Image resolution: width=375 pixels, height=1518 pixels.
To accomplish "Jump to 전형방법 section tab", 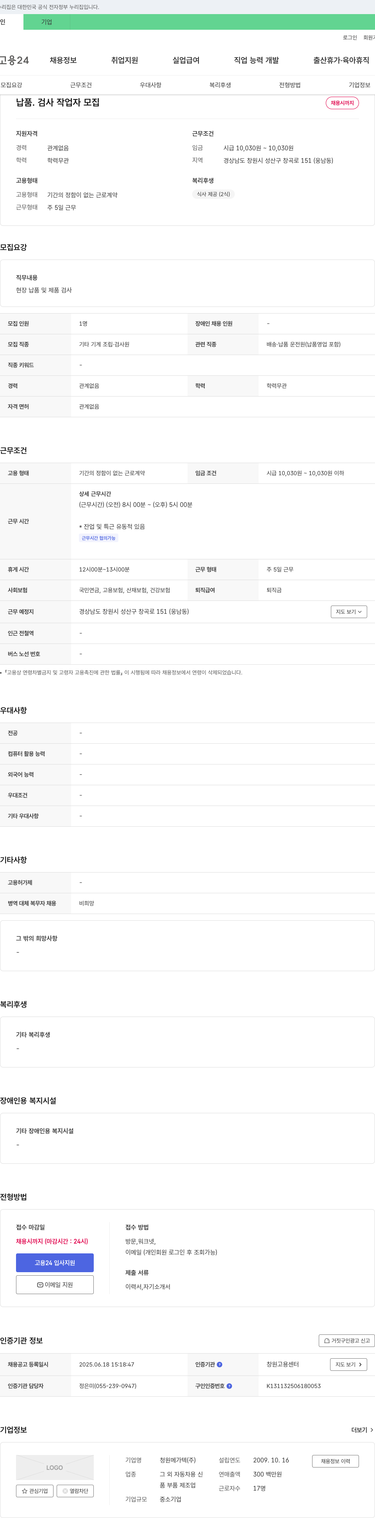I will pos(290,85).
